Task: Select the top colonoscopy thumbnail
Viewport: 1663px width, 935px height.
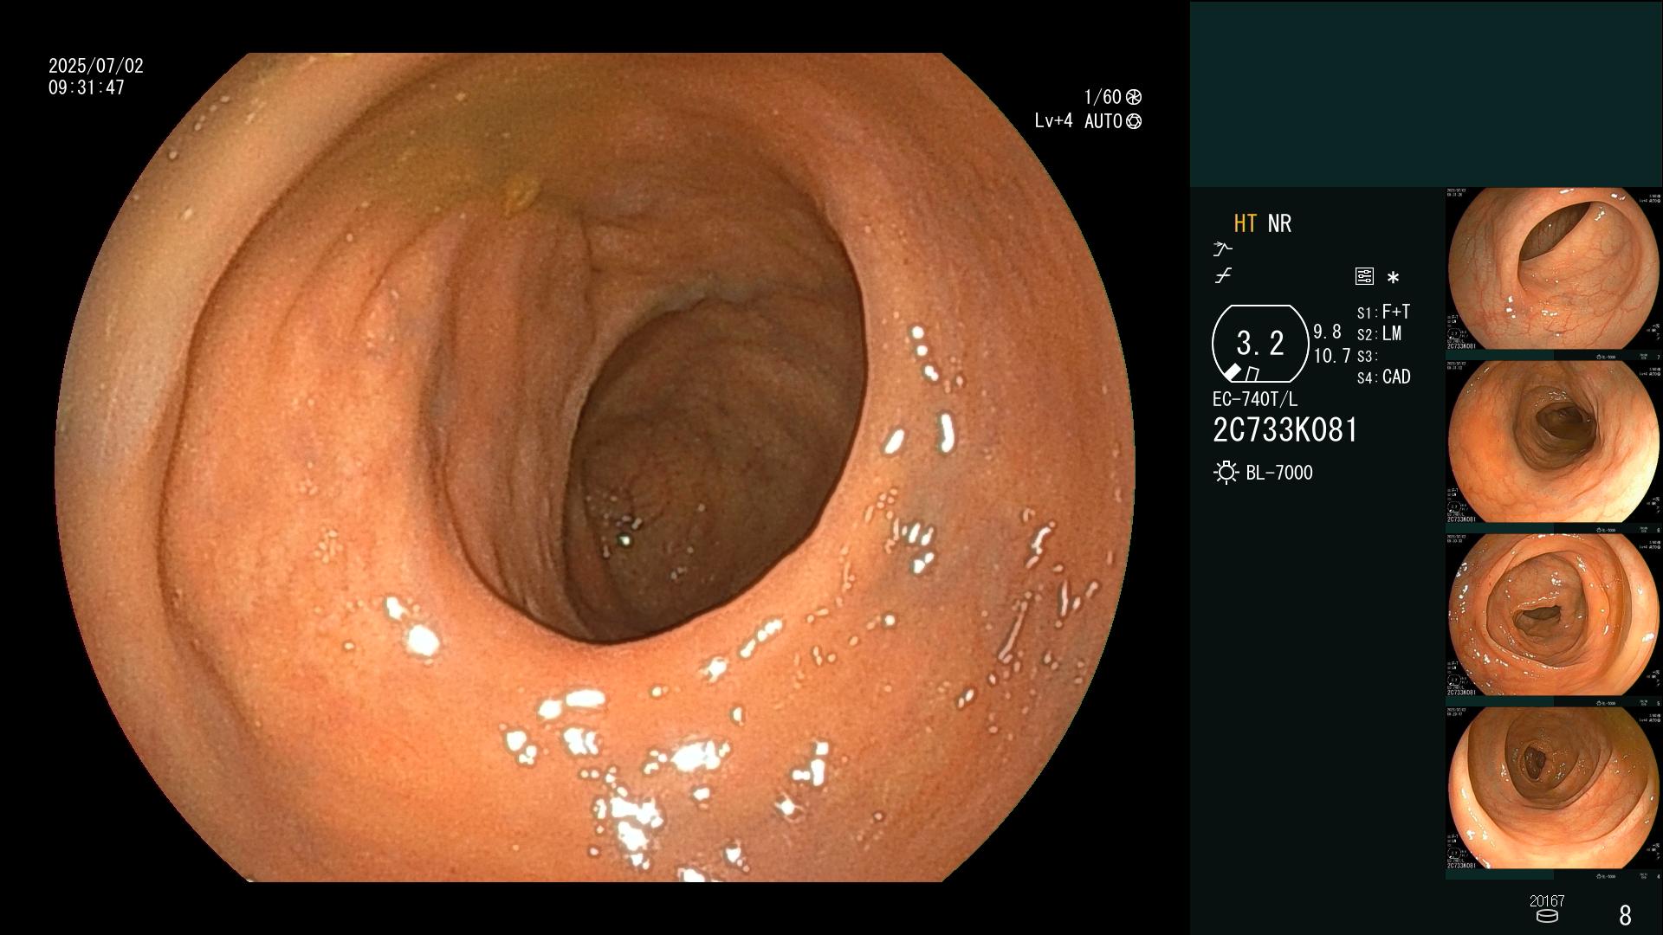Action: pyautogui.click(x=1554, y=269)
